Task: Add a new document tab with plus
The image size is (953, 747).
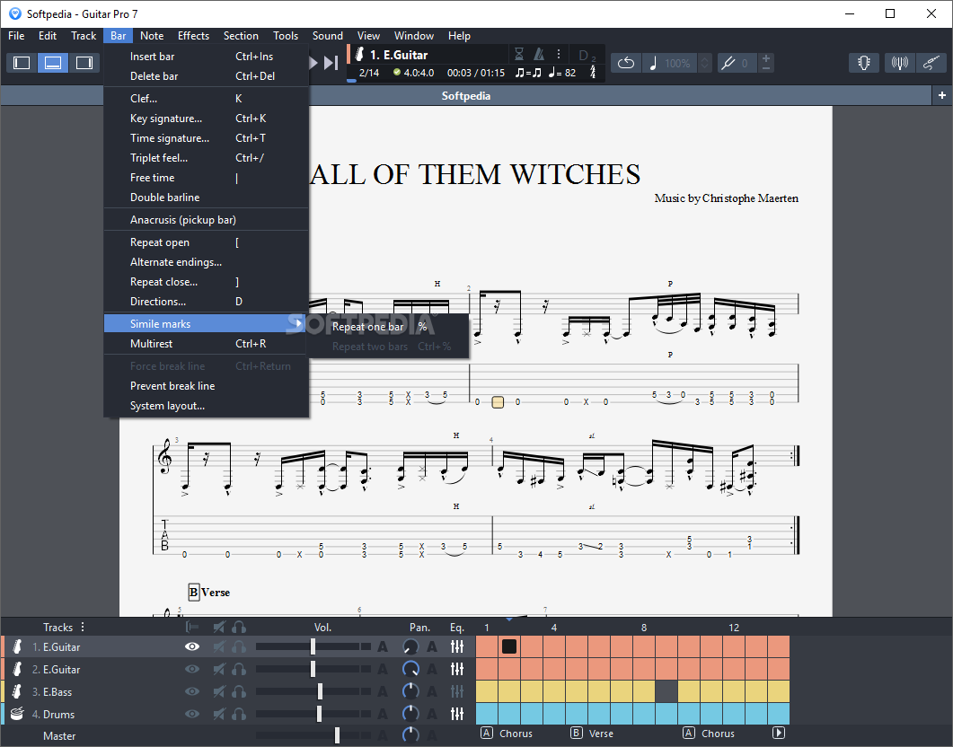Action: [942, 95]
